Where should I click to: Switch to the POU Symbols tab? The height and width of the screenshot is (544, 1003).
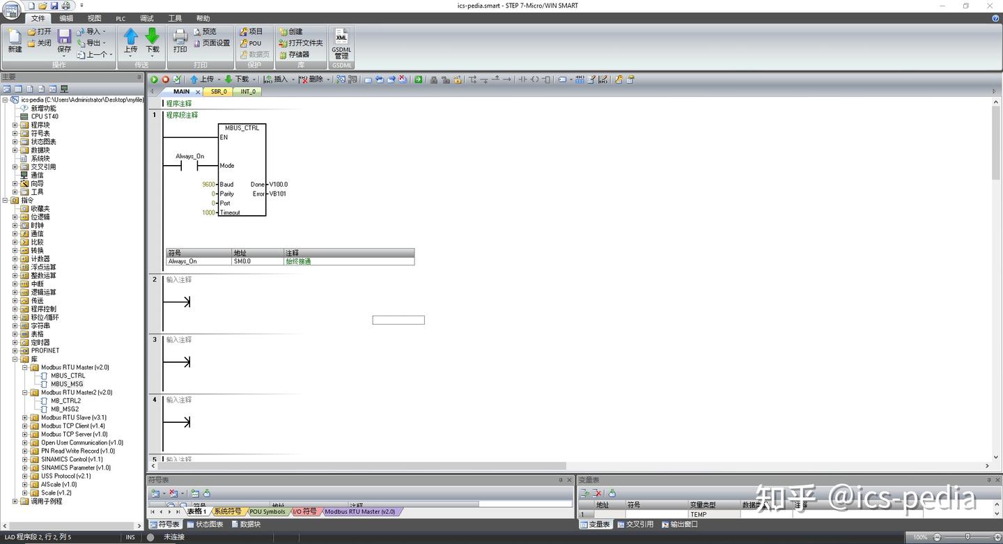[267, 511]
